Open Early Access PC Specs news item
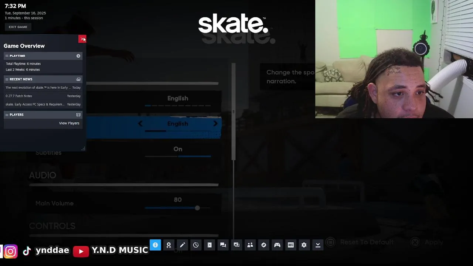The image size is (473, 266). tap(43, 104)
